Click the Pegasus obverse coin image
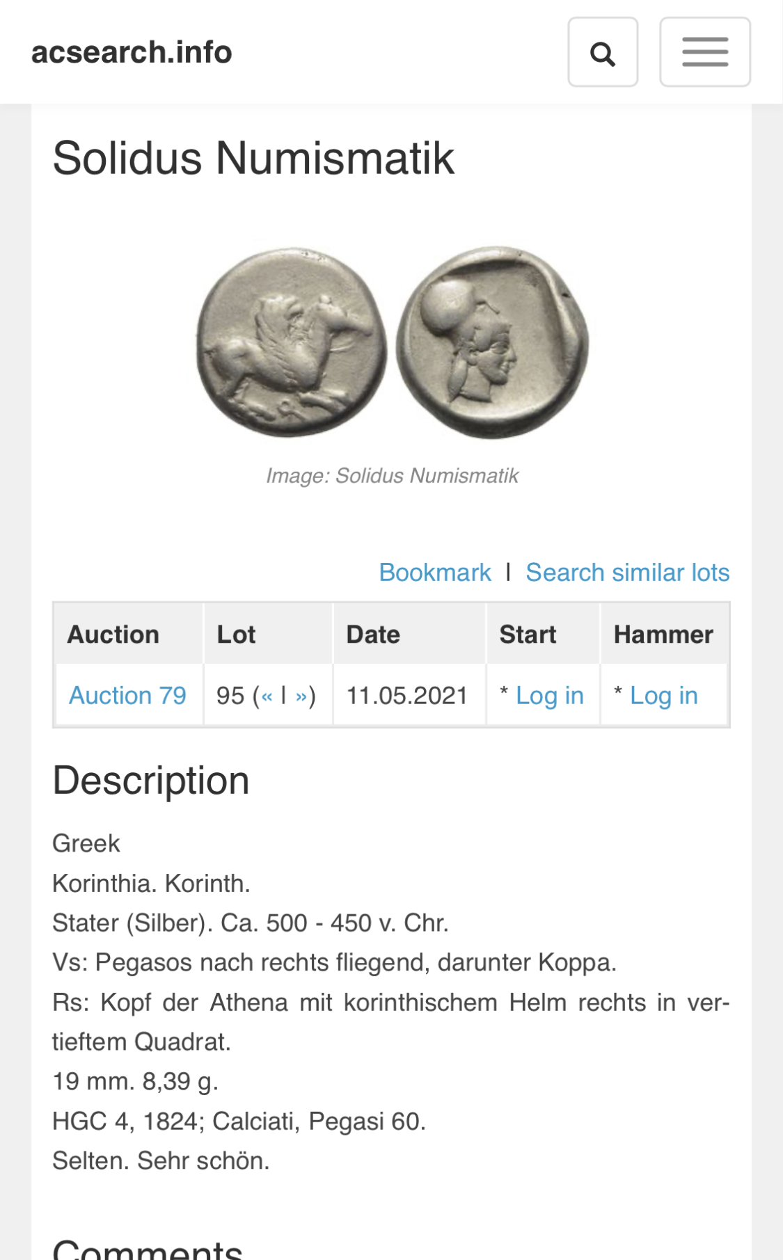 click(x=292, y=342)
